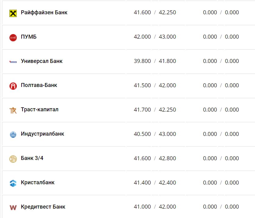Open the Райффайзен Банк name link
255x218 pixels.
pos(44,12)
